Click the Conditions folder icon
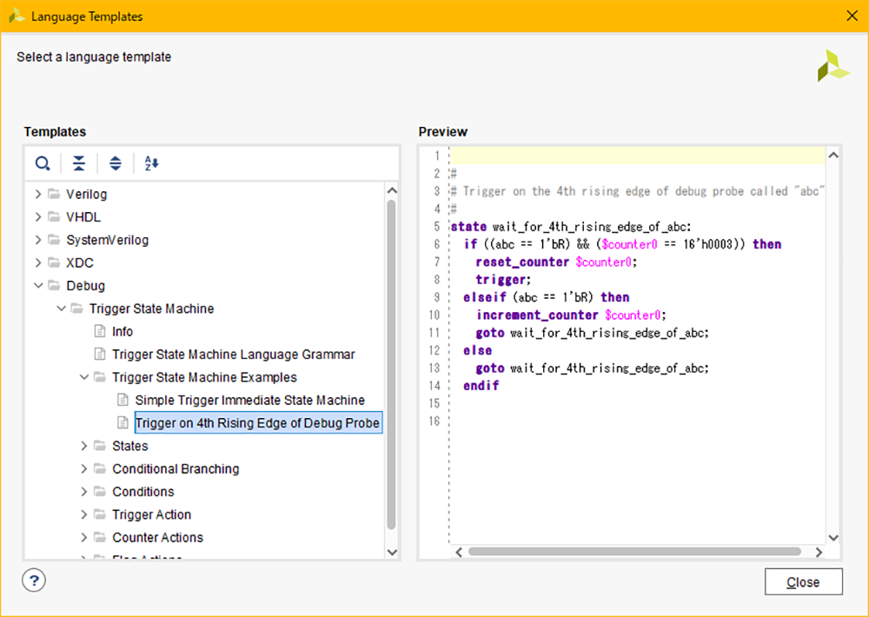 100,491
